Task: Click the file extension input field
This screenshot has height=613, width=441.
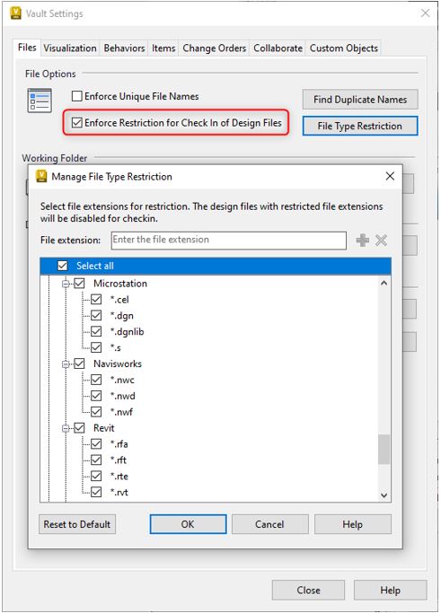Action: coord(229,240)
